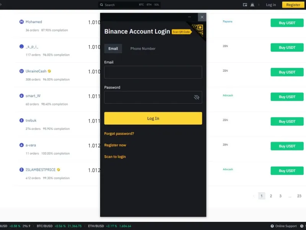Click smart_W avatar icon
Viewport: 306px width, 230px height.
21,96
